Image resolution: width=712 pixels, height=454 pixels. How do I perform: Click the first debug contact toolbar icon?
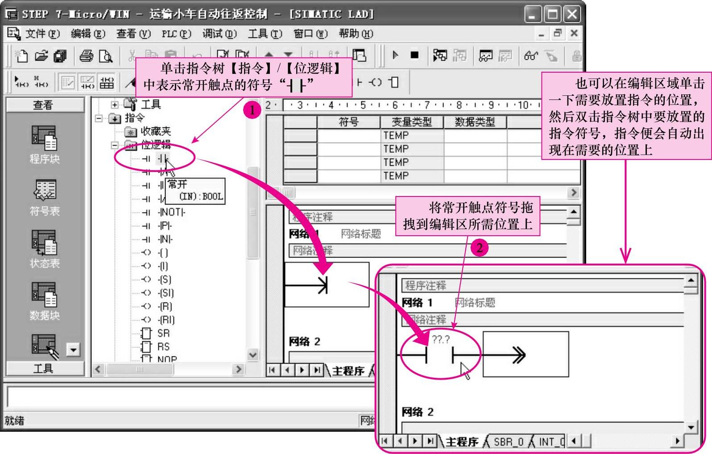pyautogui.click(x=21, y=82)
